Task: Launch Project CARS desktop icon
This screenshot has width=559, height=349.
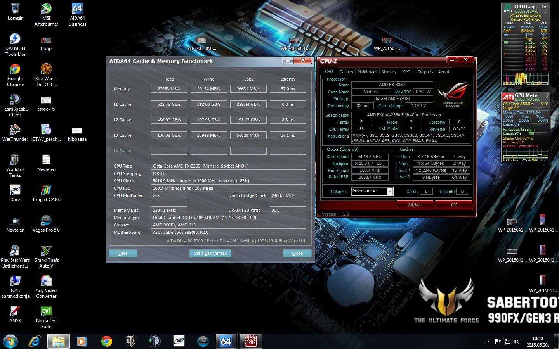Action: (x=46, y=193)
